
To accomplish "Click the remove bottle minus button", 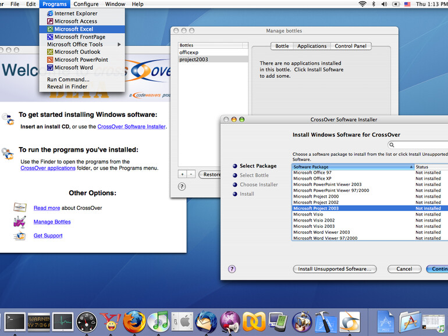I will pyautogui.click(x=191, y=174).
